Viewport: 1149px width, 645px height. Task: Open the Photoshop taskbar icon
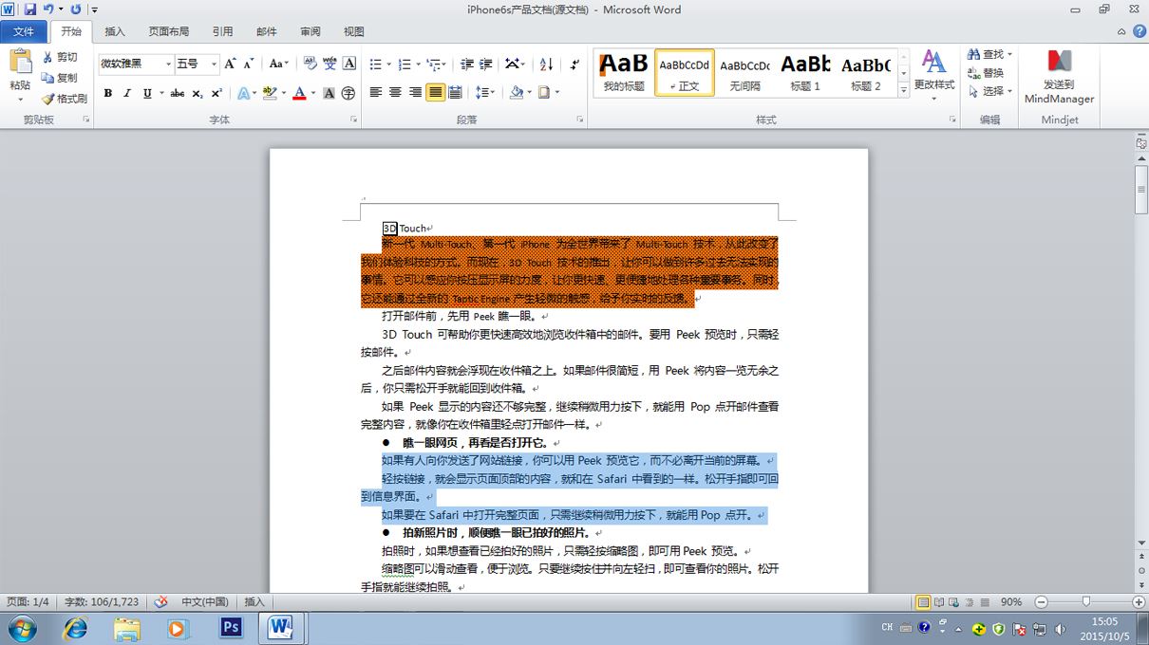point(231,628)
